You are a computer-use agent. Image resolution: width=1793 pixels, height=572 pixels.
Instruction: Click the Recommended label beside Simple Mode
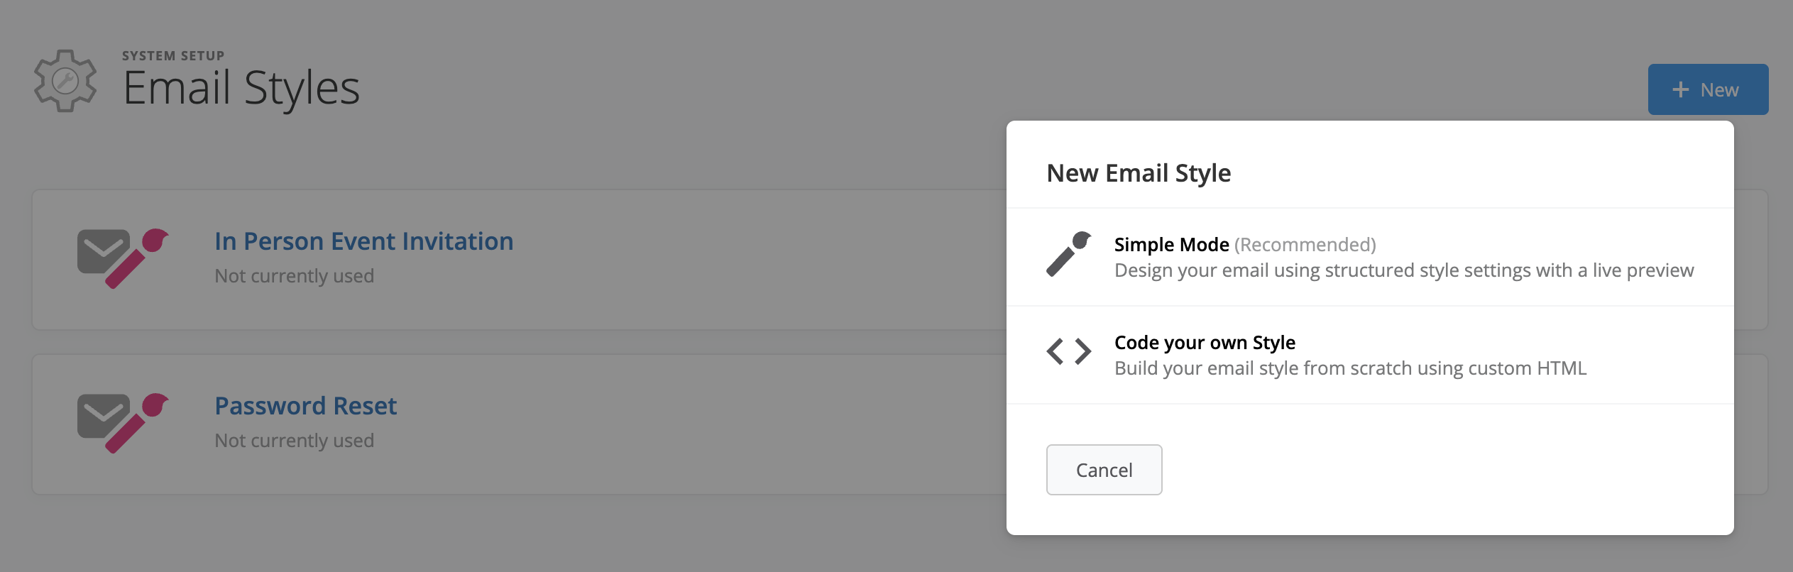coord(1305,245)
